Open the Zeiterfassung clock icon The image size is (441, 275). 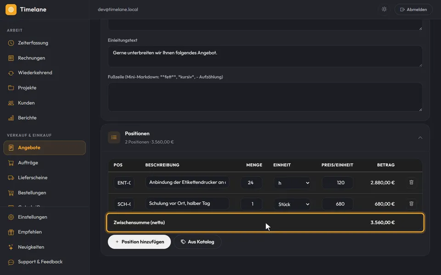click(x=11, y=43)
